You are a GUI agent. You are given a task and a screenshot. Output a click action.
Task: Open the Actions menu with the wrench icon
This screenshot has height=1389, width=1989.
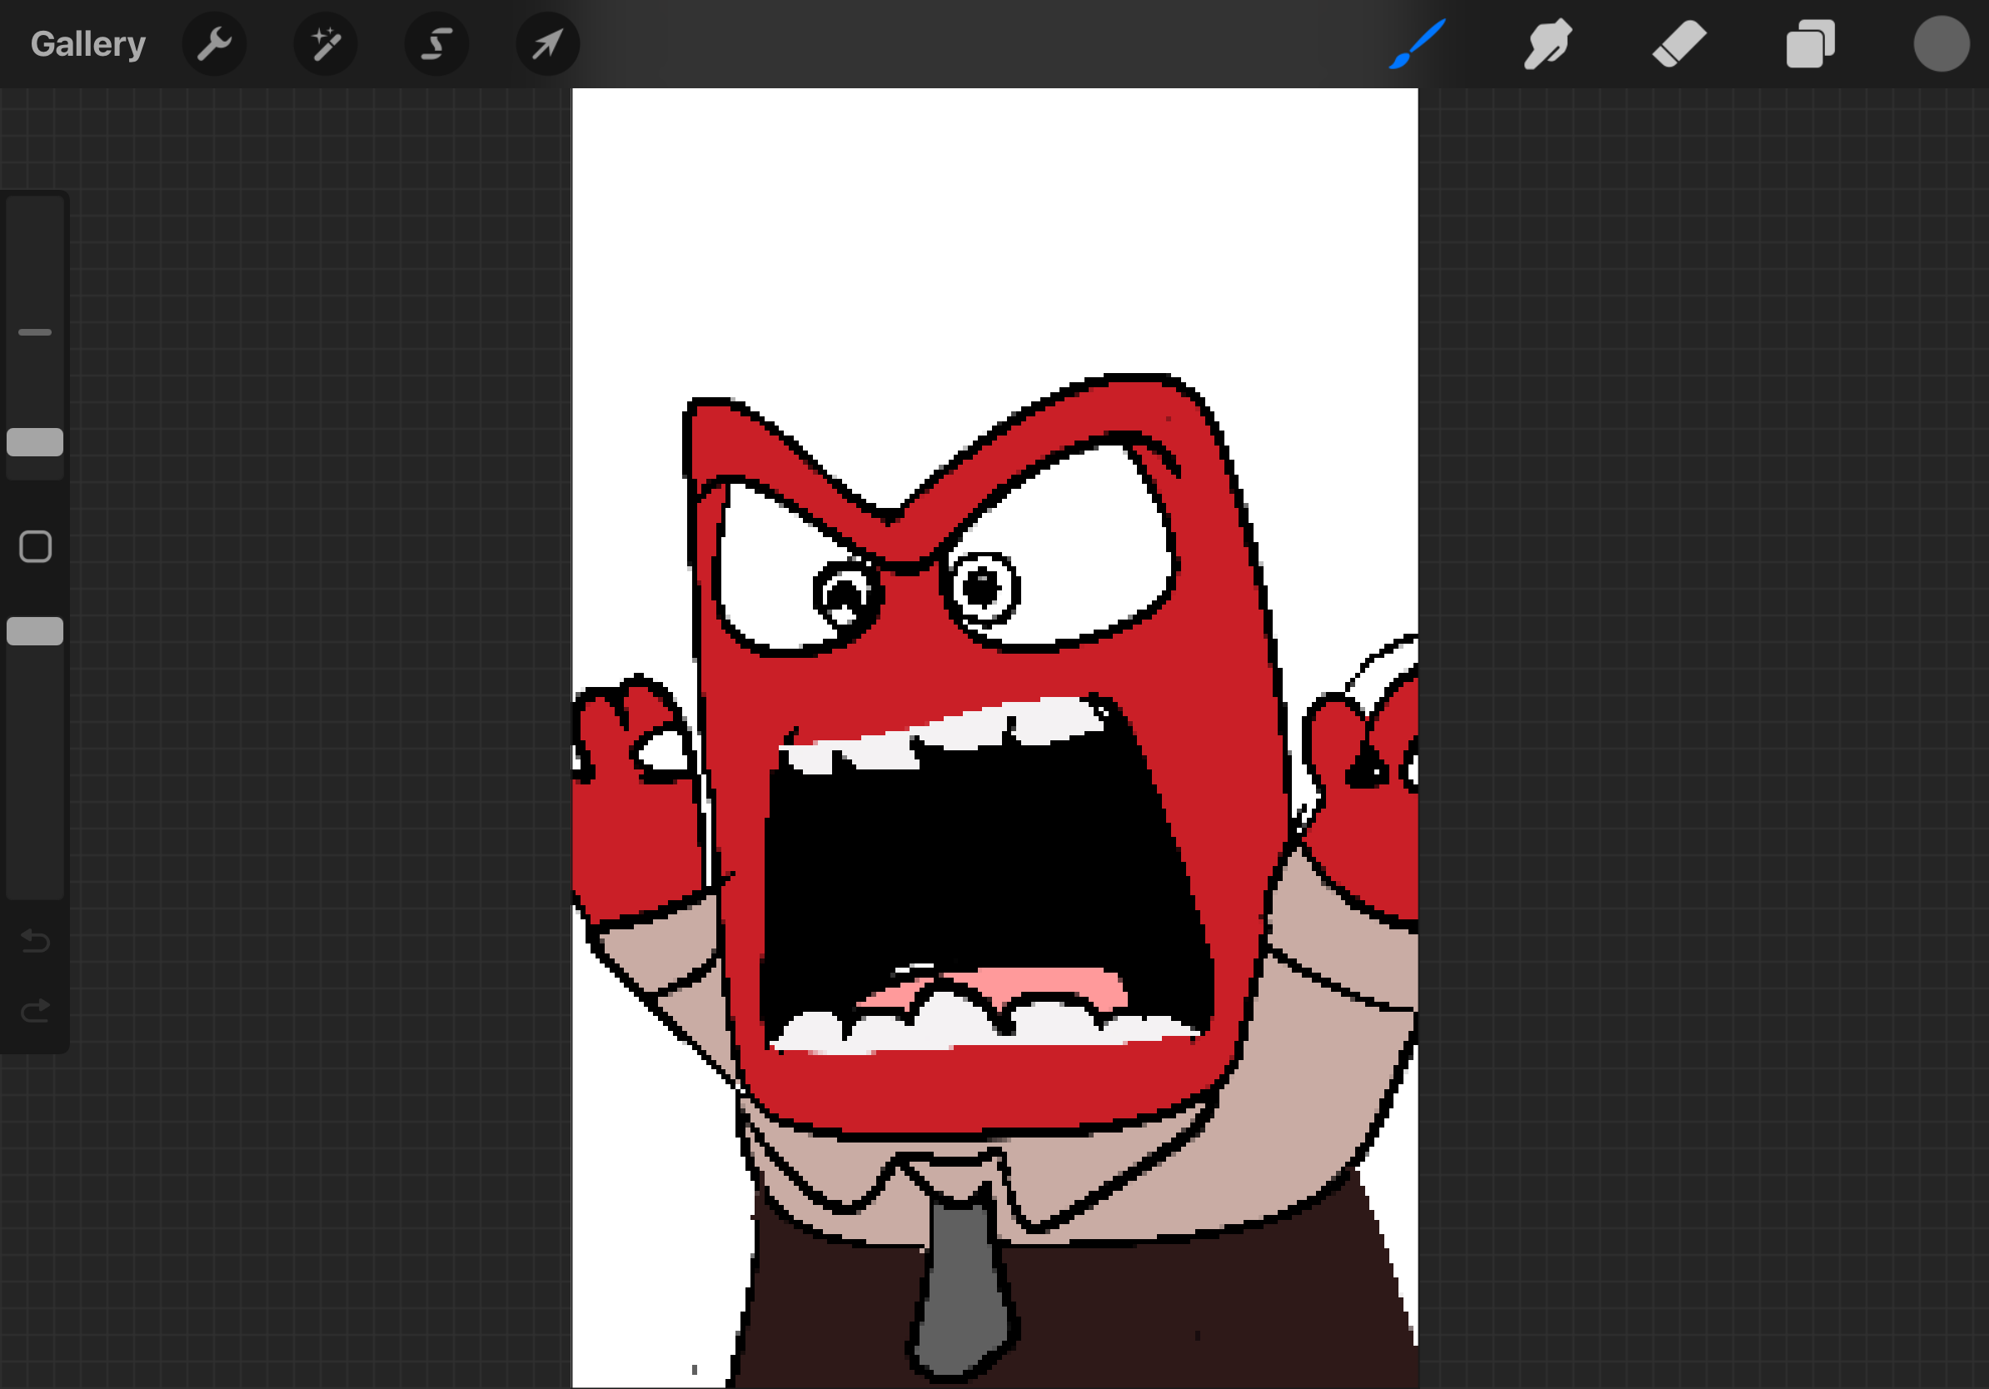coord(215,42)
